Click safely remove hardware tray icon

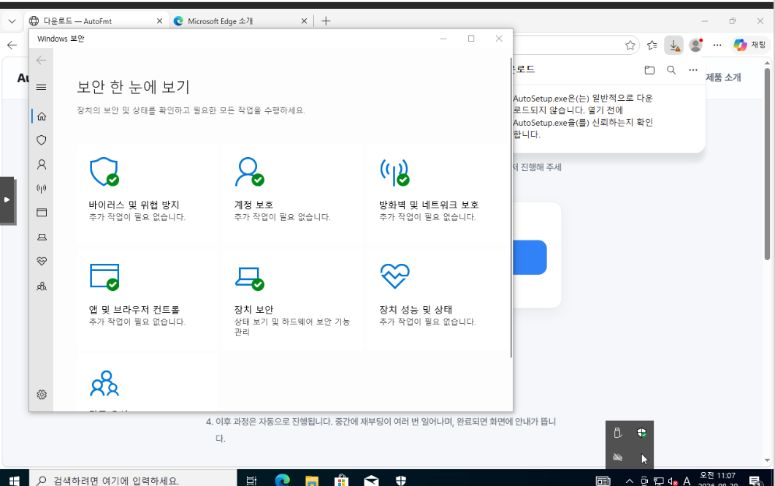[x=617, y=433]
